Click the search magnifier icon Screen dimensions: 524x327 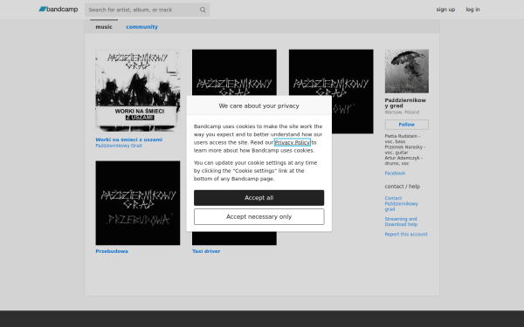click(203, 10)
